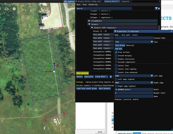Enable Center line lighted checkbox
The width and height of the screenshot is (173, 134).
pos(116,69)
